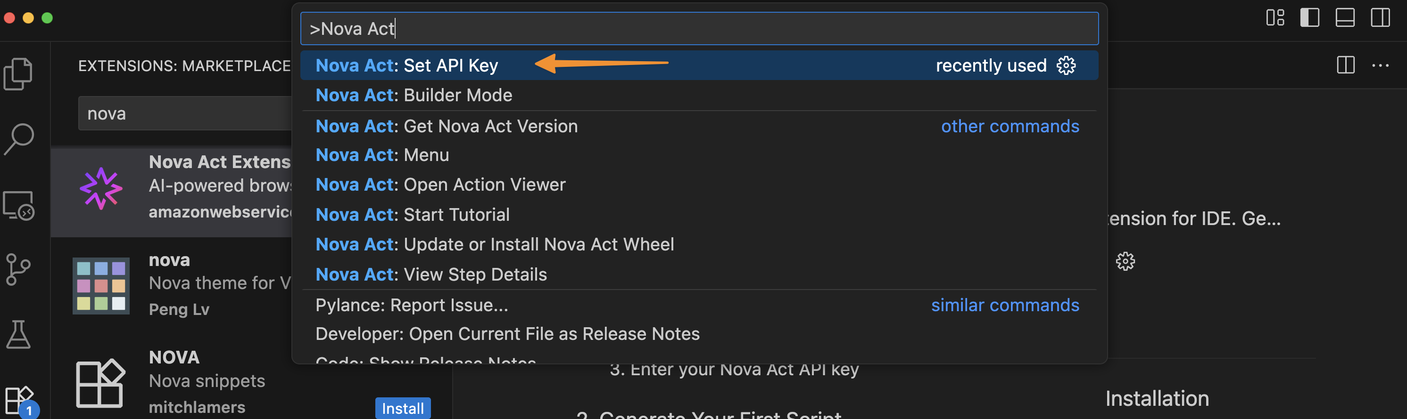
Task: Open the Extensions view icon
Action: 18,399
